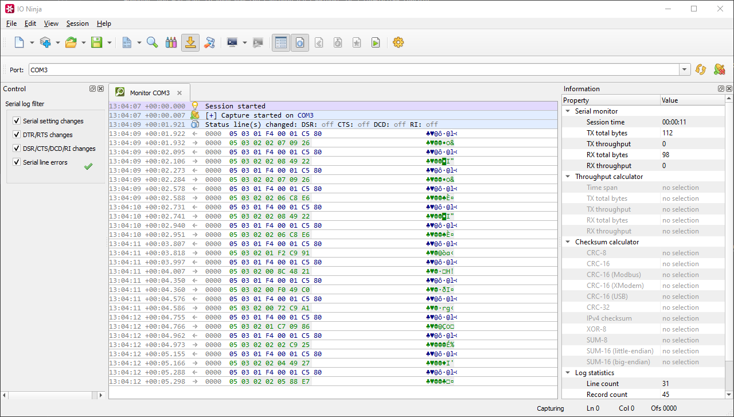The width and height of the screenshot is (734, 417).
Task: Click the star favorite page icon
Action: coord(357,42)
